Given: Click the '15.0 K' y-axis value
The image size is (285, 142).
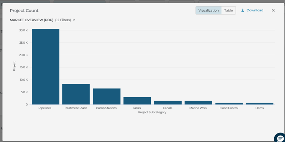Looking at the screenshot, I should [24, 67].
